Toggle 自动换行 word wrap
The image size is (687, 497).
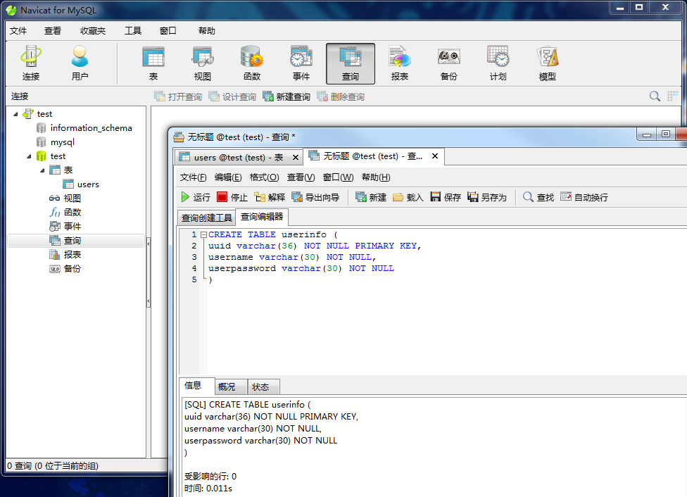click(584, 197)
